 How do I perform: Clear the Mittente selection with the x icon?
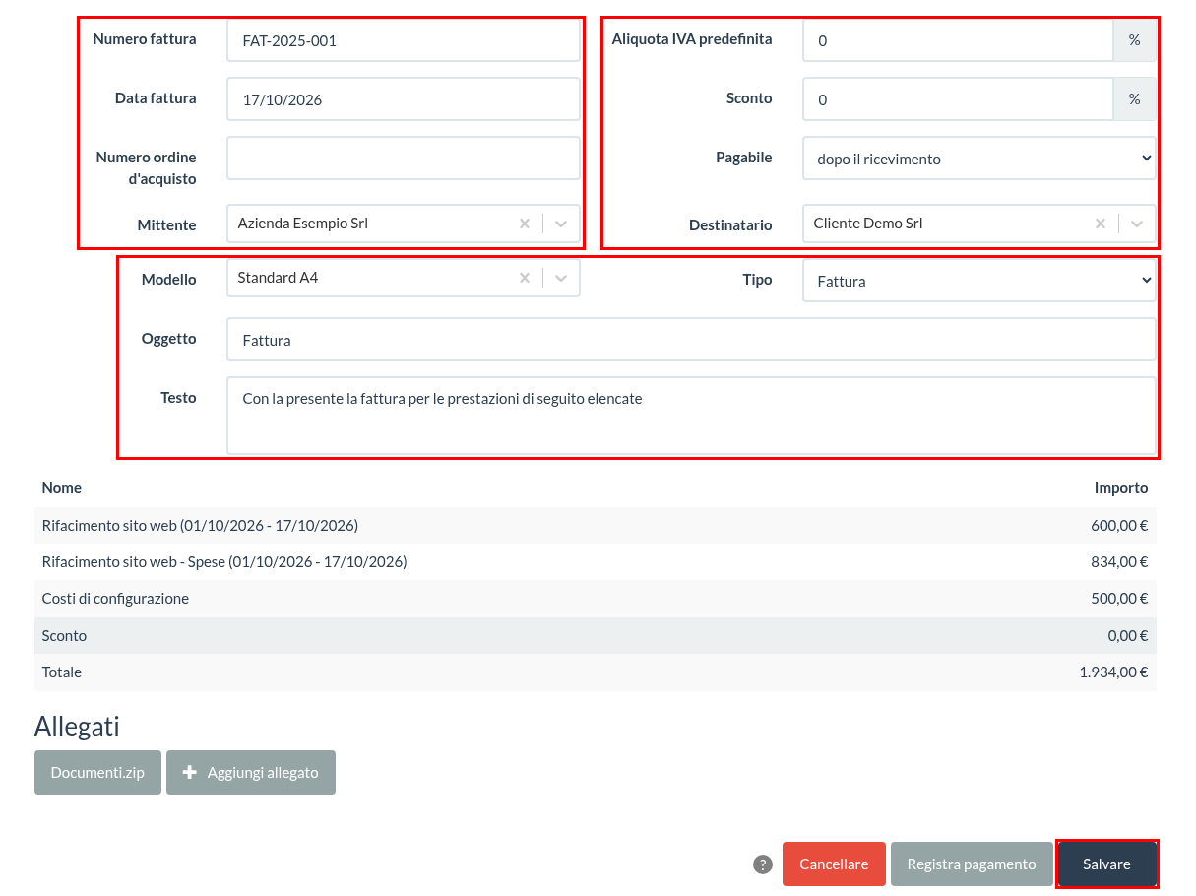click(525, 224)
